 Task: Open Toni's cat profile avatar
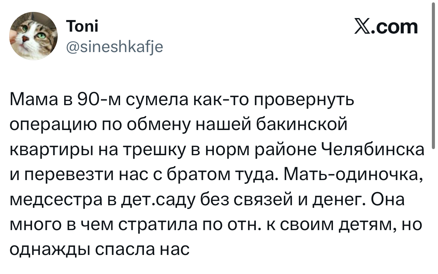33,36
